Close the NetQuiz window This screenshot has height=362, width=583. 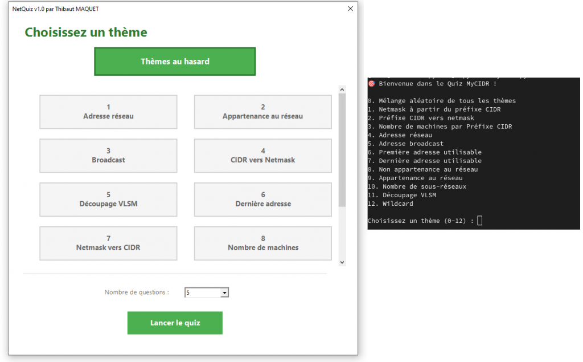tap(350, 9)
